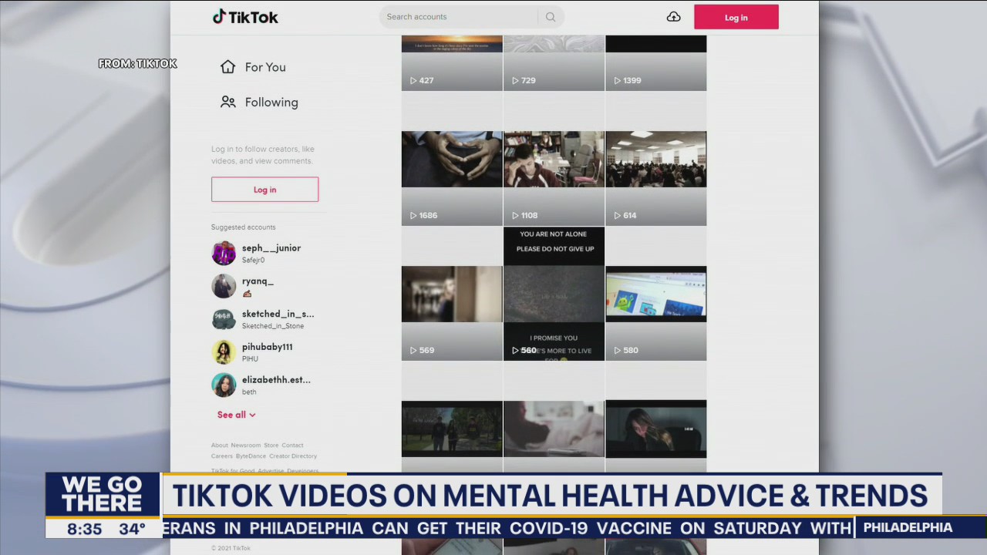
Task: Click the For You home icon
Action: [227, 67]
